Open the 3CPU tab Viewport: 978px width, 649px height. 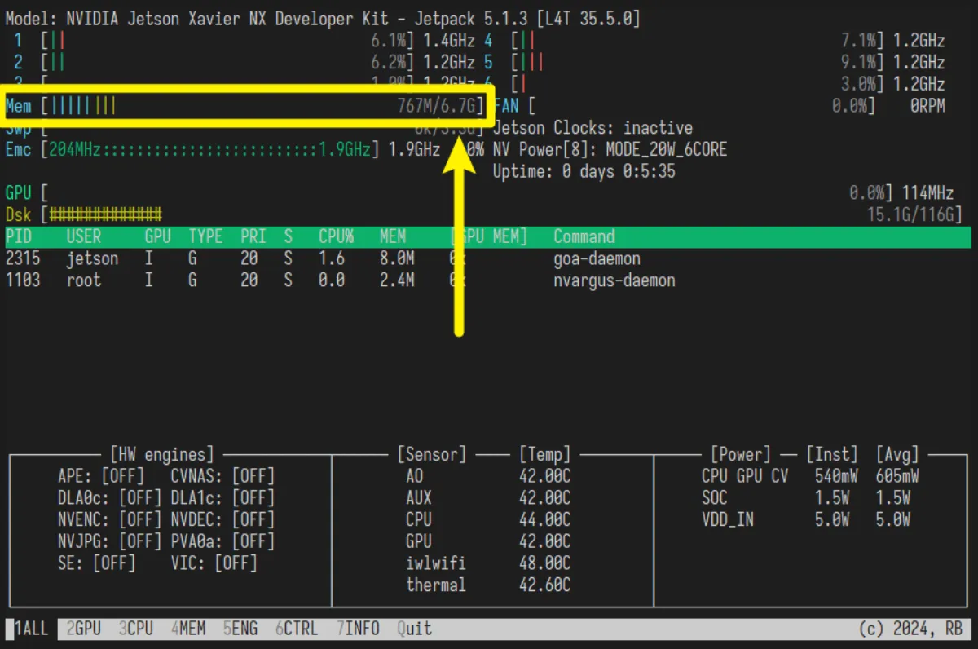pos(135,629)
